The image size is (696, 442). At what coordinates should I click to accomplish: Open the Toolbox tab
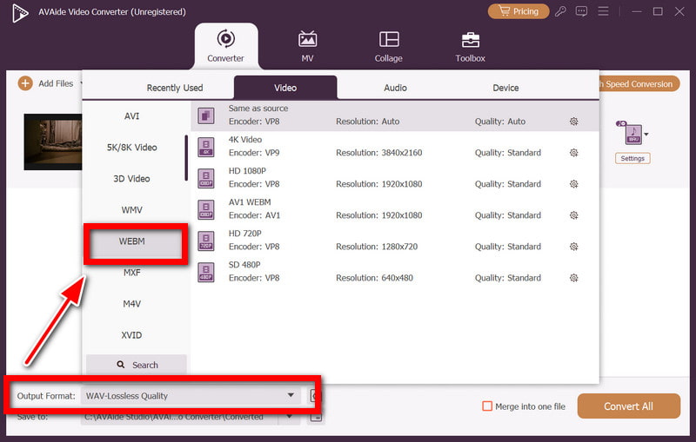pyautogui.click(x=470, y=46)
